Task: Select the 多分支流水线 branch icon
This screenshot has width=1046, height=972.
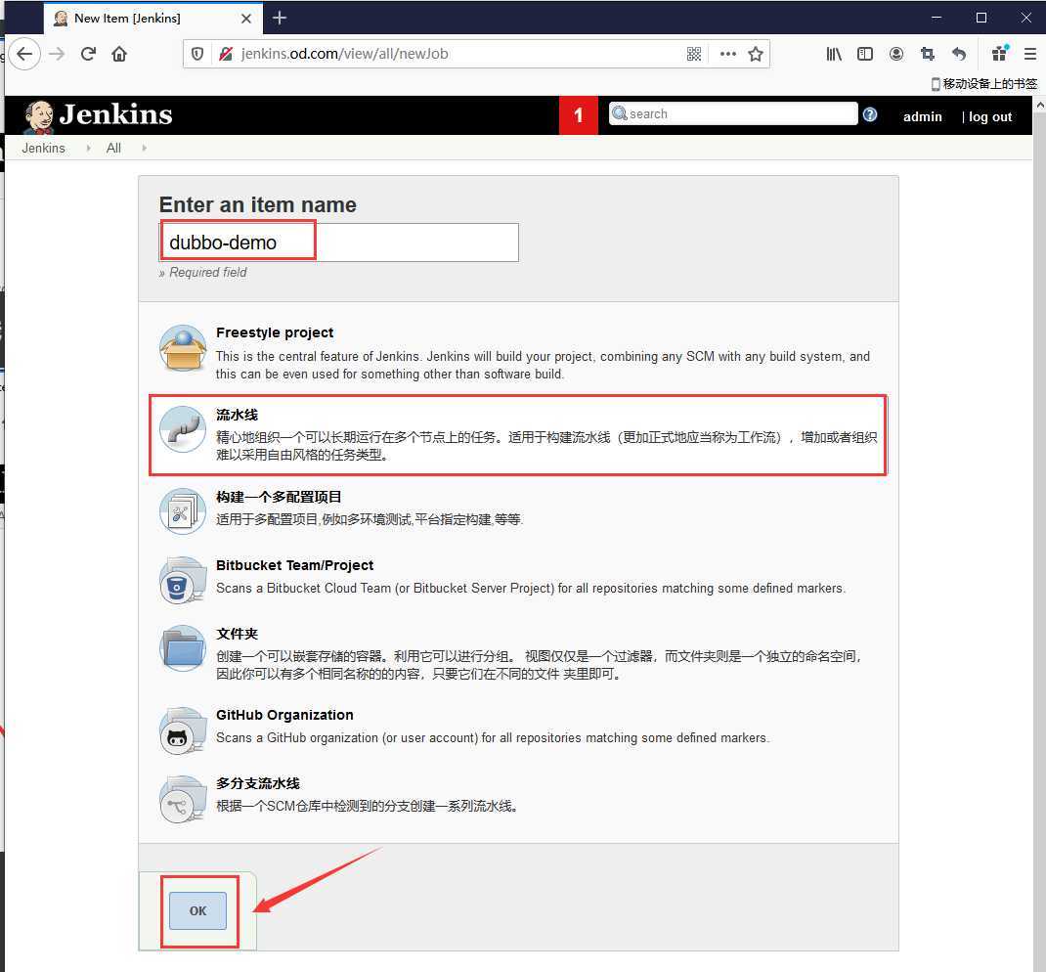Action: (x=183, y=799)
